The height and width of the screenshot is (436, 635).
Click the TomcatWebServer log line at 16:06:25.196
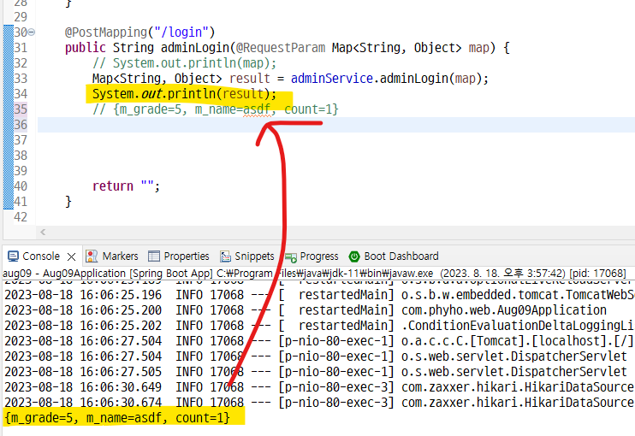(319, 295)
